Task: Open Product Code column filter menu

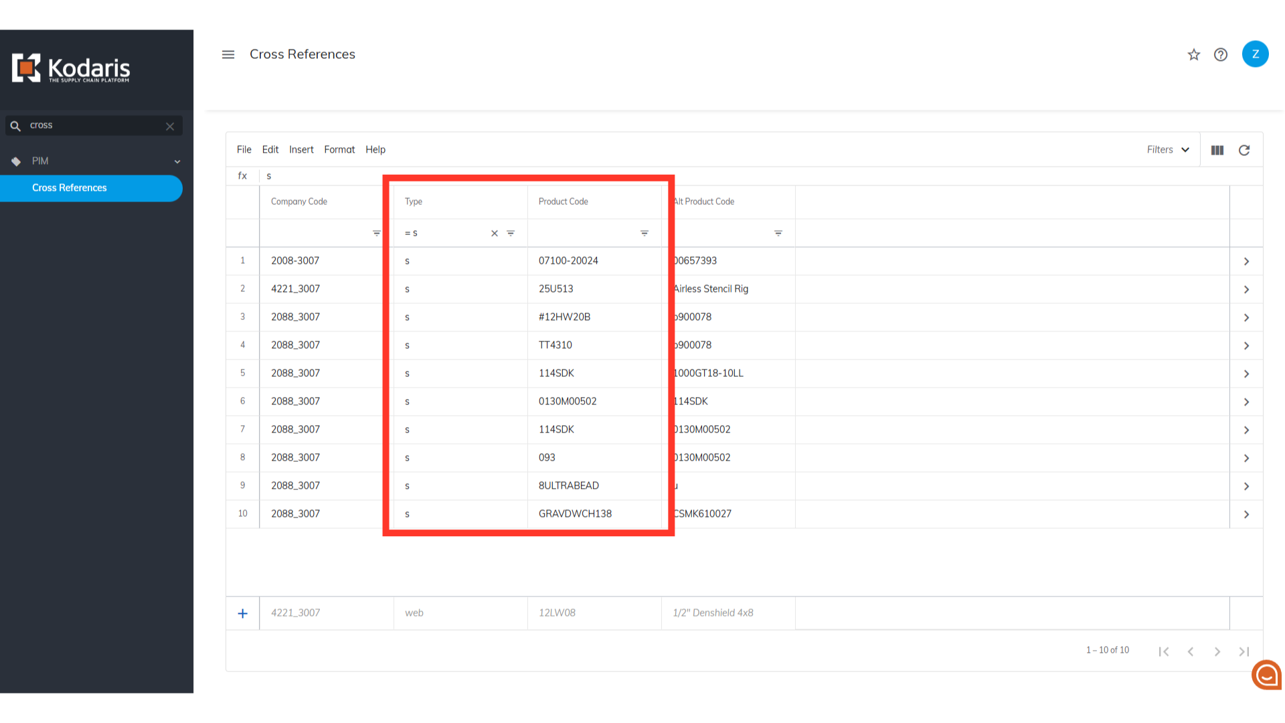Action: pos(645,233)
